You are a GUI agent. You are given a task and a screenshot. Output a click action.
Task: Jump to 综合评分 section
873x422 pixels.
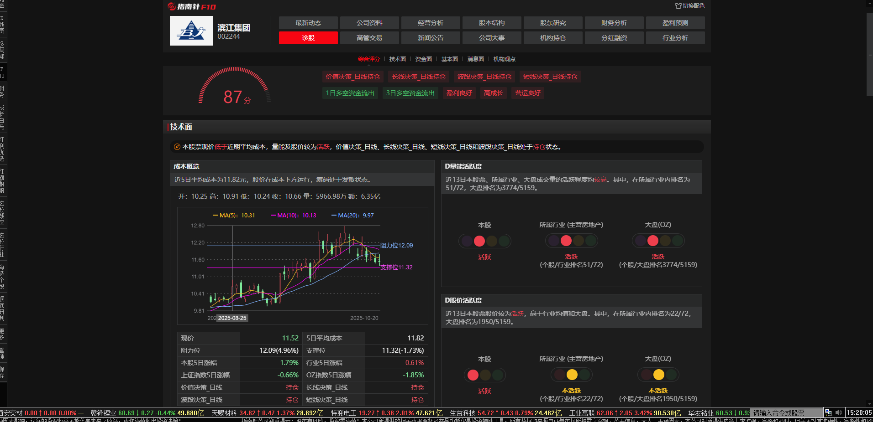[x=369, y=59]
